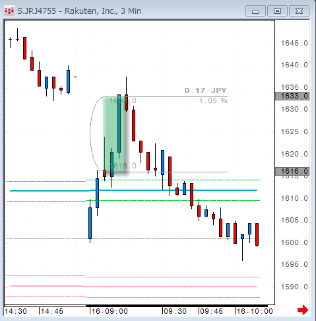Click the 14:30 time axis label
The width and height of the screenshot is (316, 321).
point(16,311)
